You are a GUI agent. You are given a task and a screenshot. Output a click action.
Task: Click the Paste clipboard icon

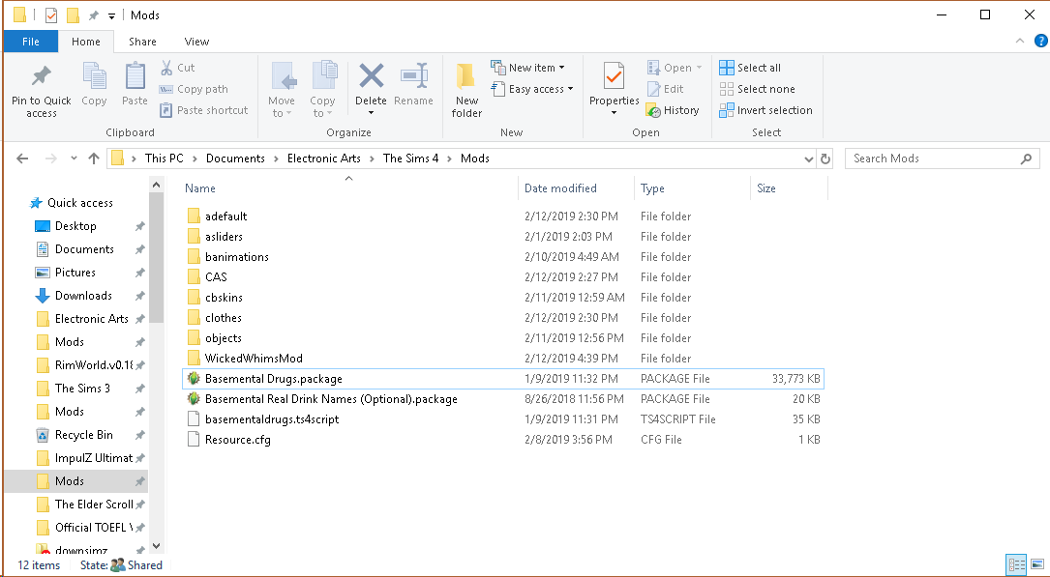(135, 77)
